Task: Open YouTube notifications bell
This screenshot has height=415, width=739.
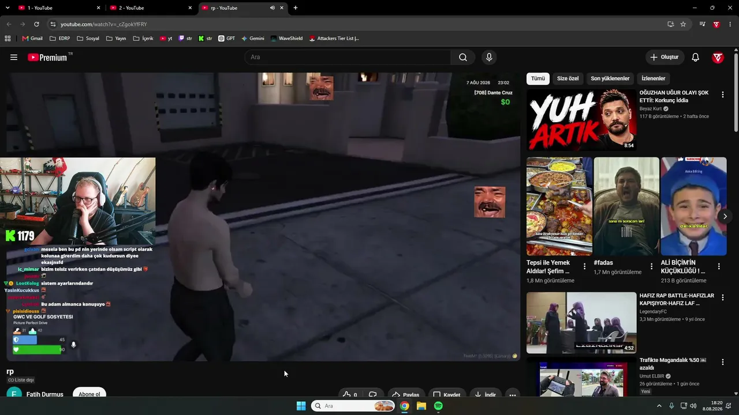Action: 696,57
